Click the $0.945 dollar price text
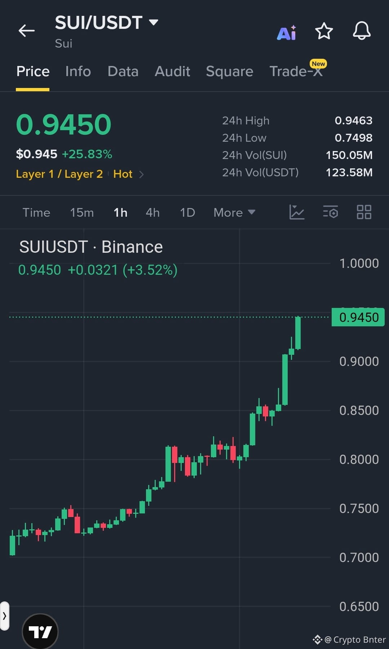Viewport: 389px width, 649px height. (x=36, y=154)
